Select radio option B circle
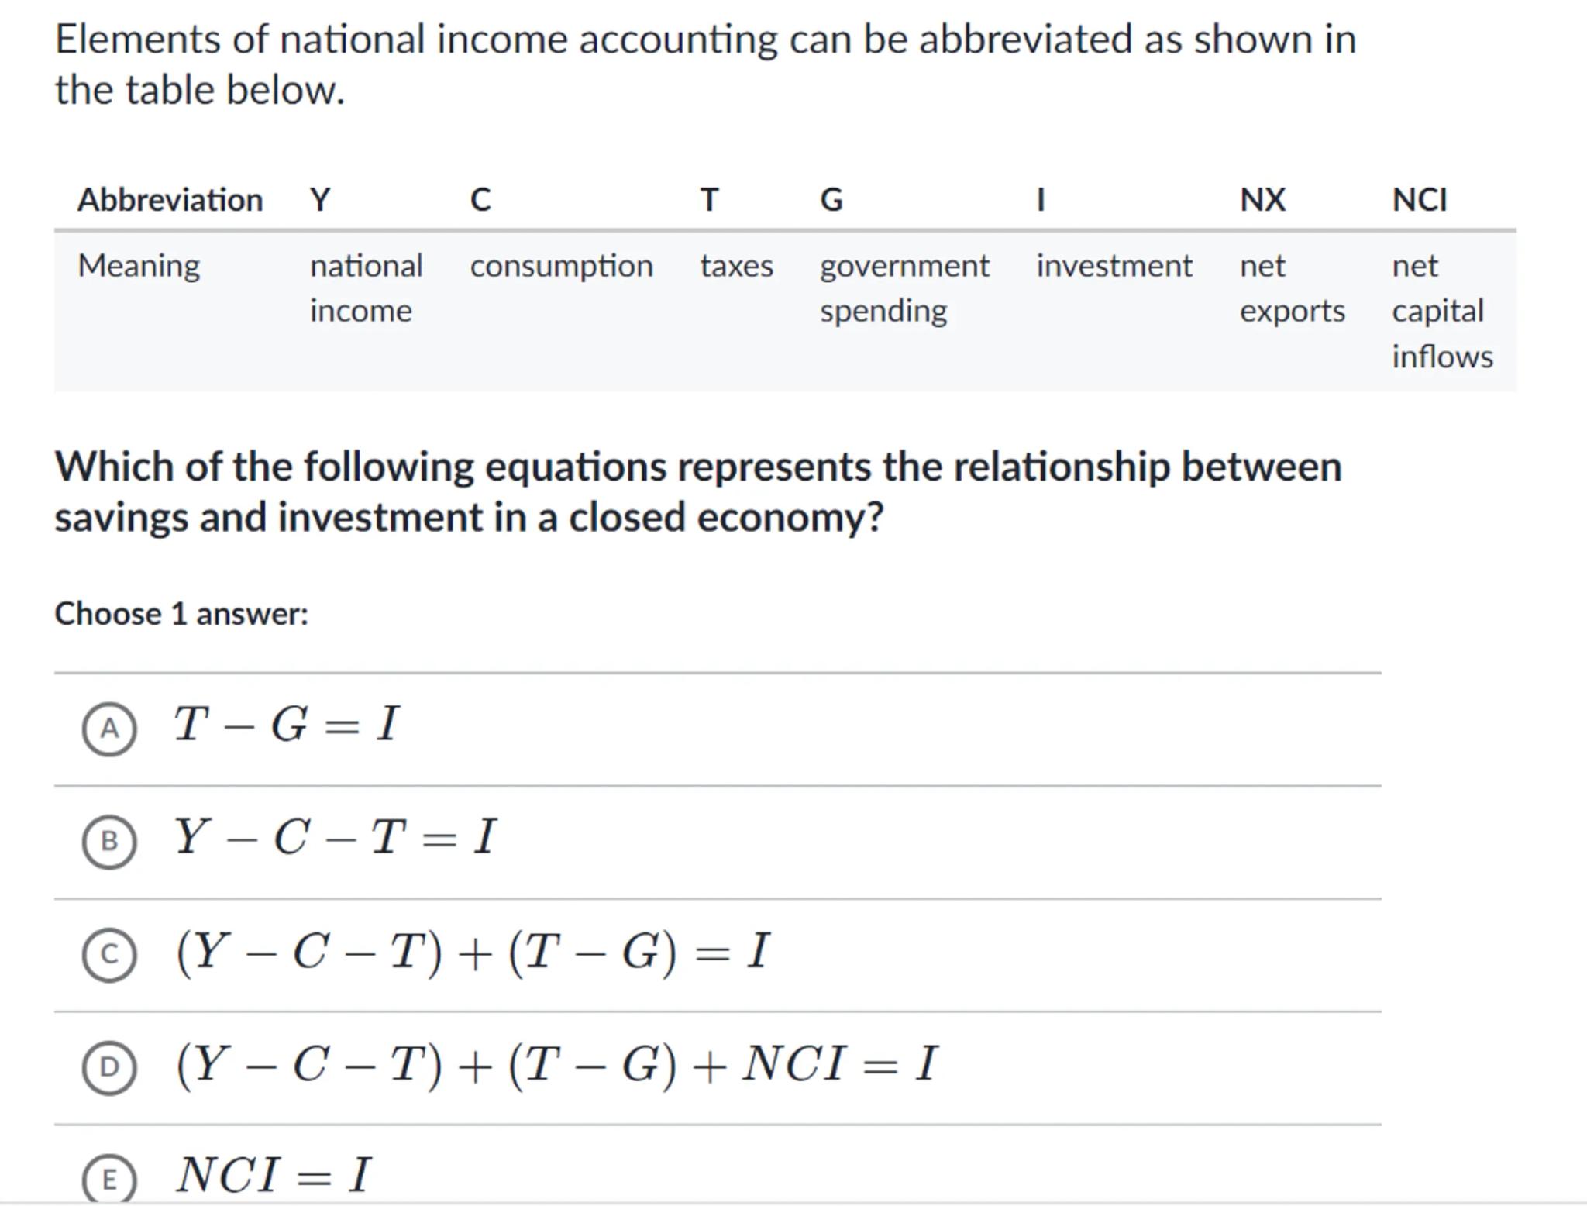The height and width of the screenshot is (1206, 1587). pyautogui.click(x=109, y=841)
